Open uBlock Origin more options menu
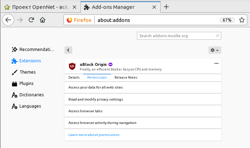This screenshot has height=148, width=250. click(x=216, y=63)
